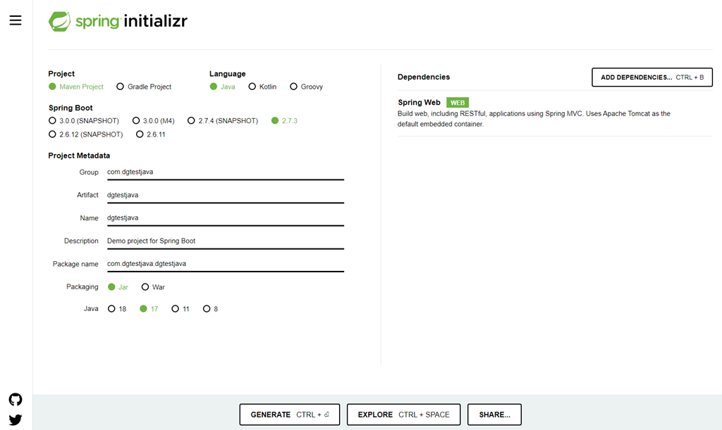This screenshot has height=430, width=722.
Task: Select Maven Project radio option
Action: [x=76, y=87]
